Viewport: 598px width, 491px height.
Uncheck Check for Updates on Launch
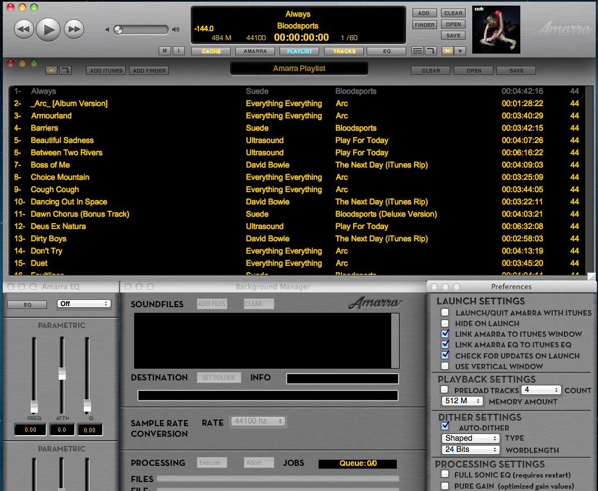click(x=445, y=355)
